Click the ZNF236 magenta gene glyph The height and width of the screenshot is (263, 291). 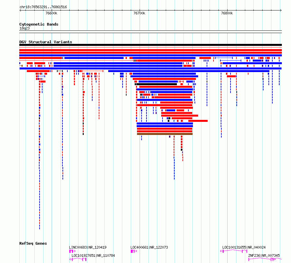click(x=265, y=259)
